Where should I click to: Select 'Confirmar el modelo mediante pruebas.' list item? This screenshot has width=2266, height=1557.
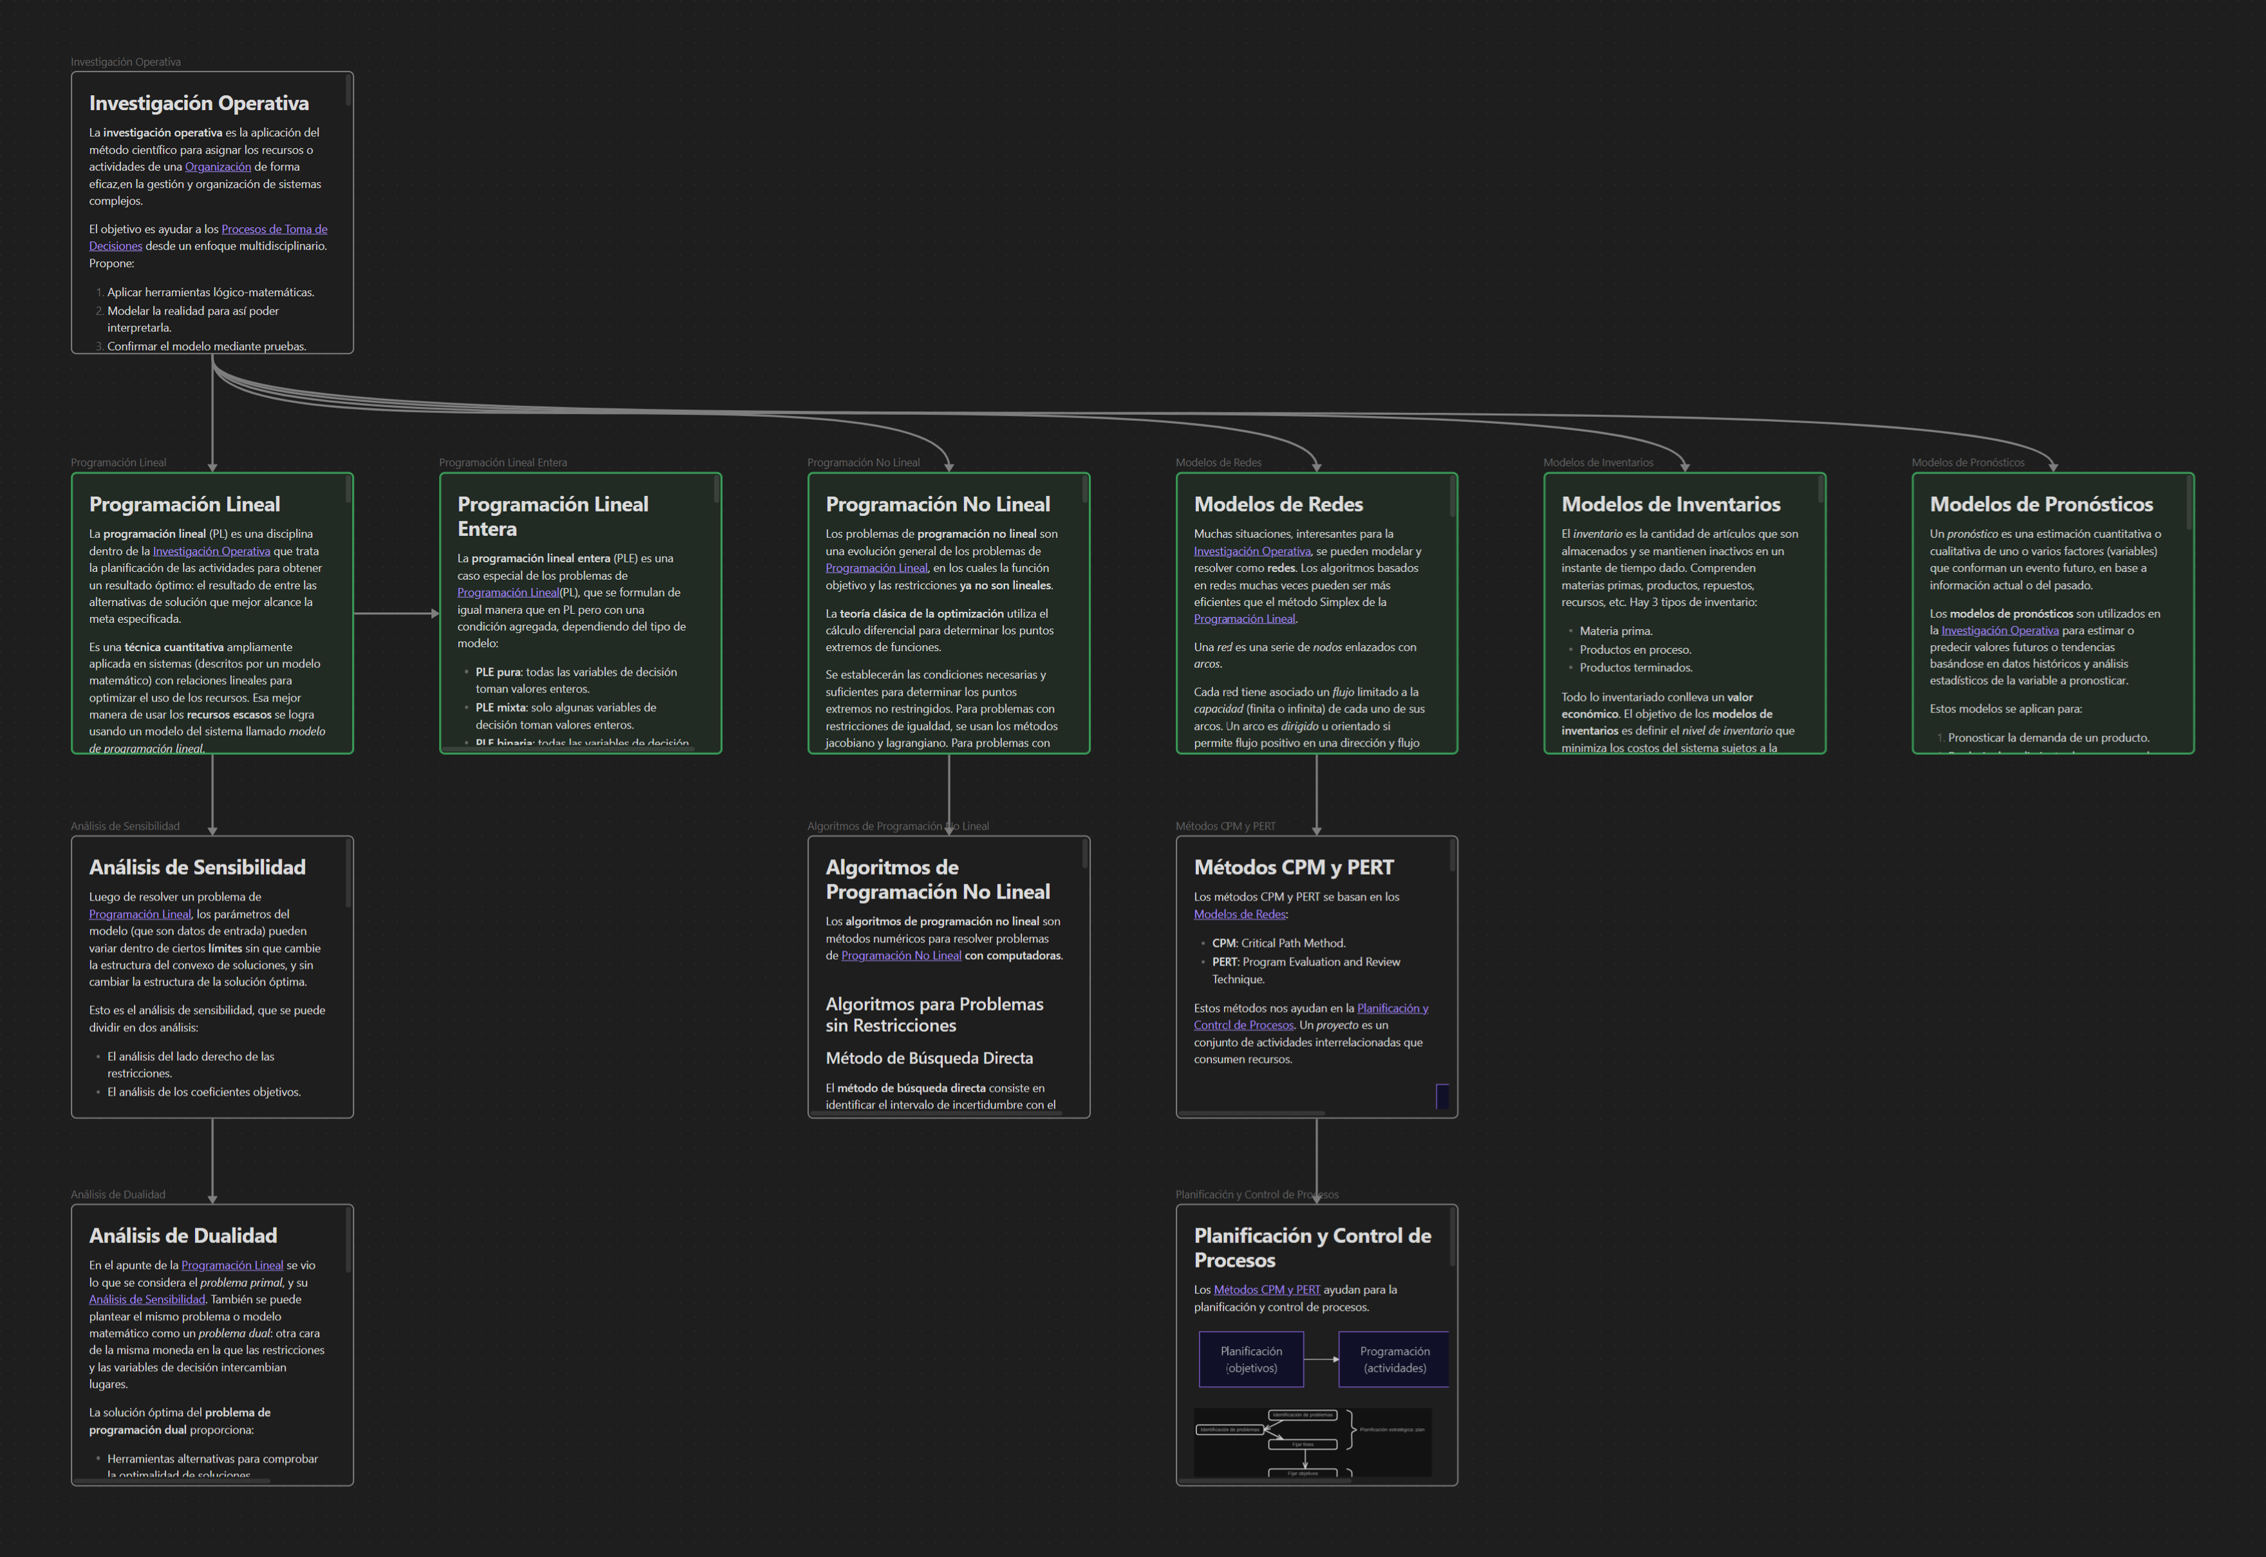point(207,346)
